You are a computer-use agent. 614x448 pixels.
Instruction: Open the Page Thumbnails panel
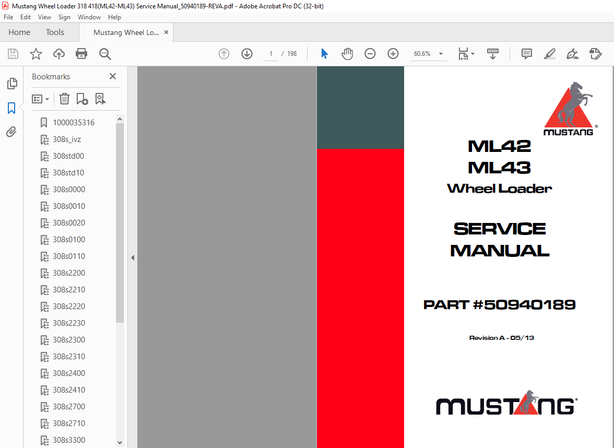click(11, 84)
